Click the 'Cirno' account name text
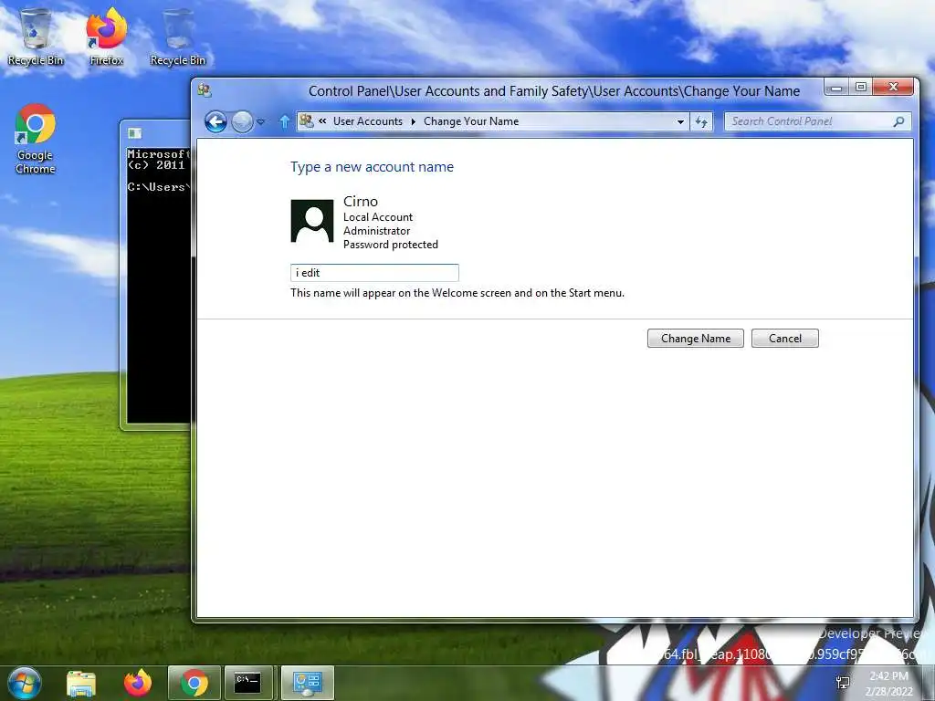Image resolution: width=935 pixels, height=701 pixels. coord(360,202)
